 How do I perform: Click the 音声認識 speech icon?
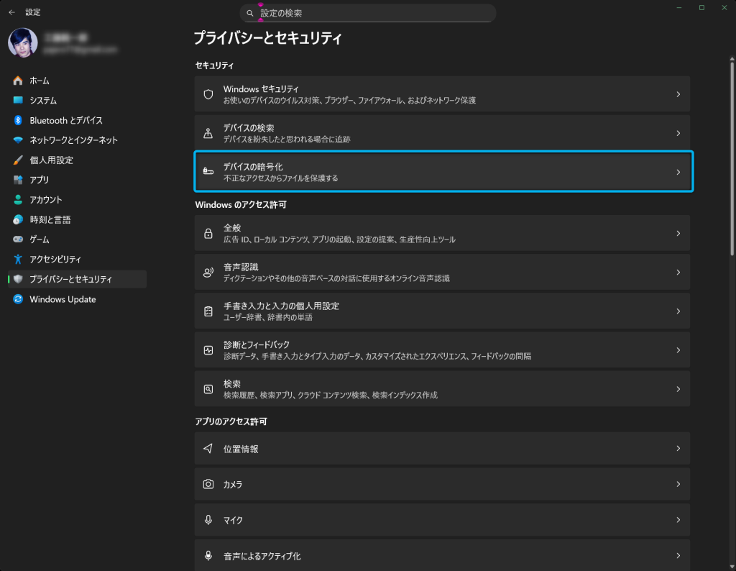click(208, 273)
